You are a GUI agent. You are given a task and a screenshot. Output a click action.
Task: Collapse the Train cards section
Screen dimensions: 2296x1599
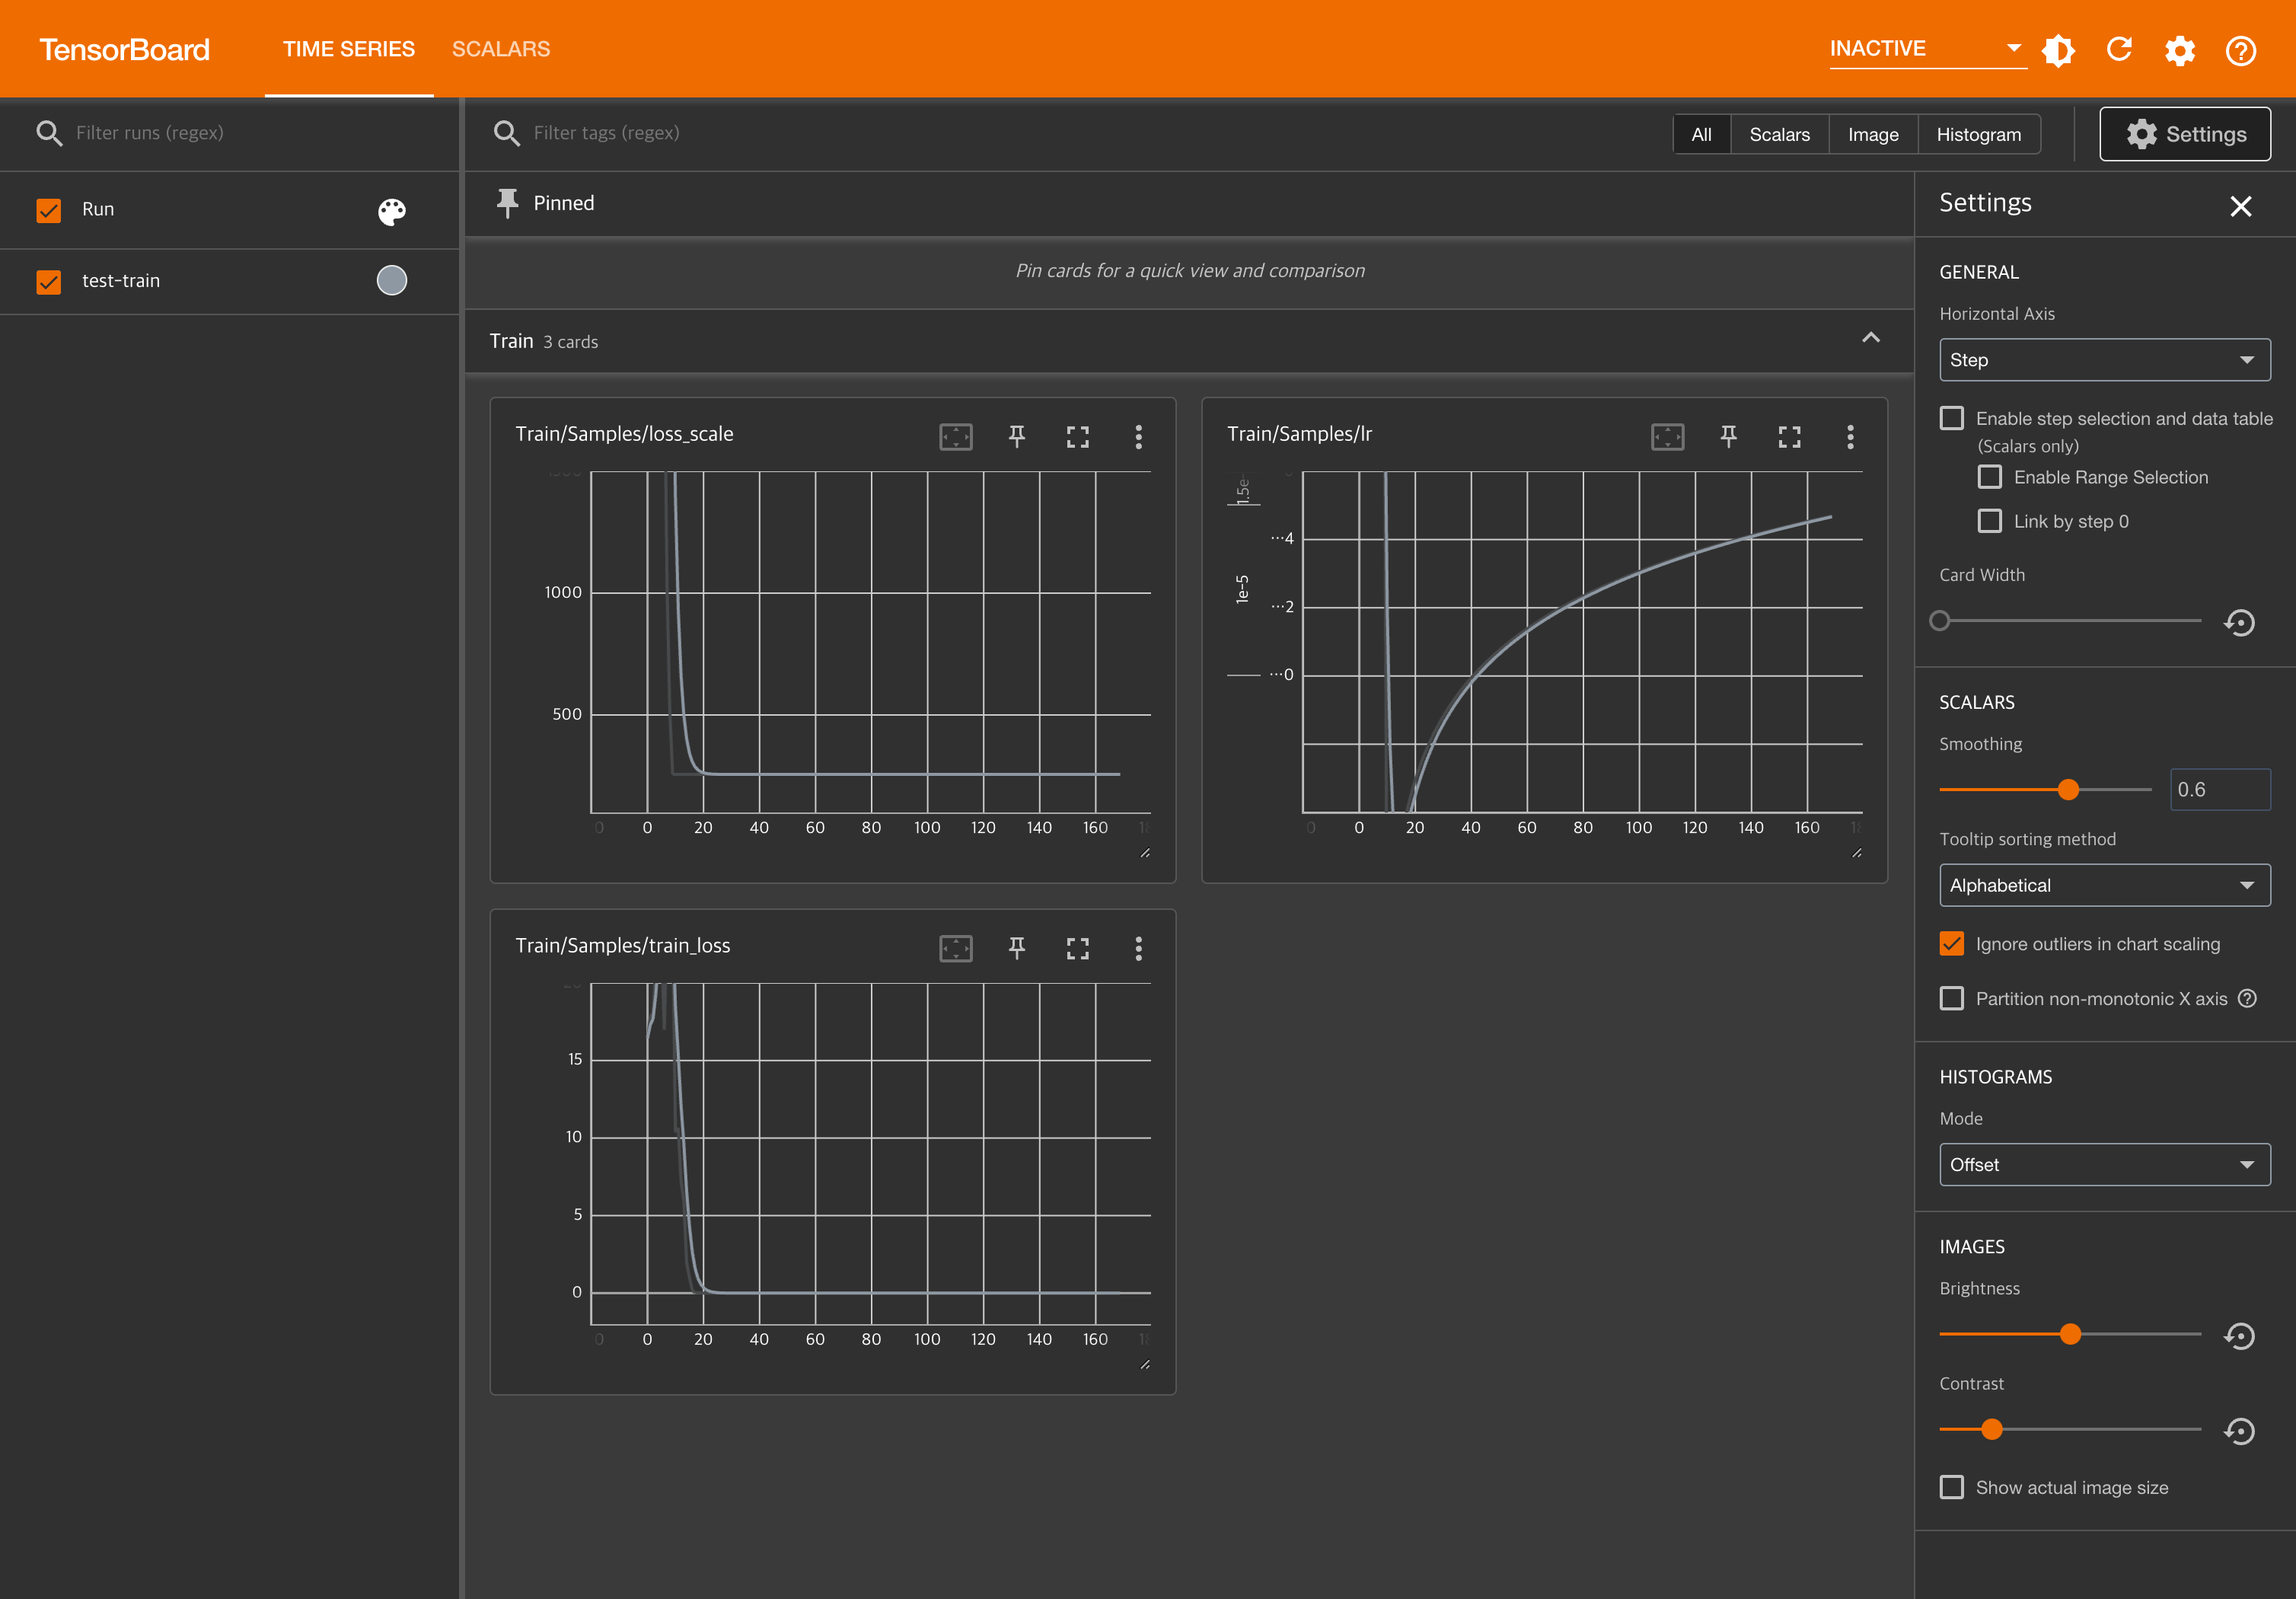click(1870, 338)
